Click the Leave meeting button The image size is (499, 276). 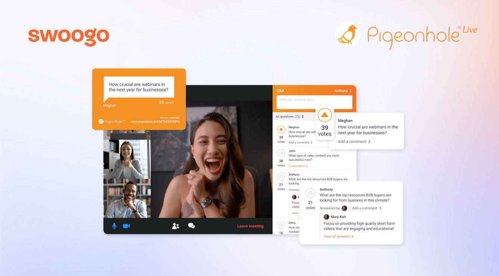(250, 226)
